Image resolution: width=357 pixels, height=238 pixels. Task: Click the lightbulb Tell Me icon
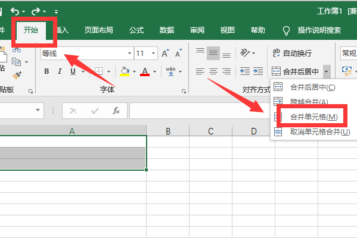pos(286,30)
